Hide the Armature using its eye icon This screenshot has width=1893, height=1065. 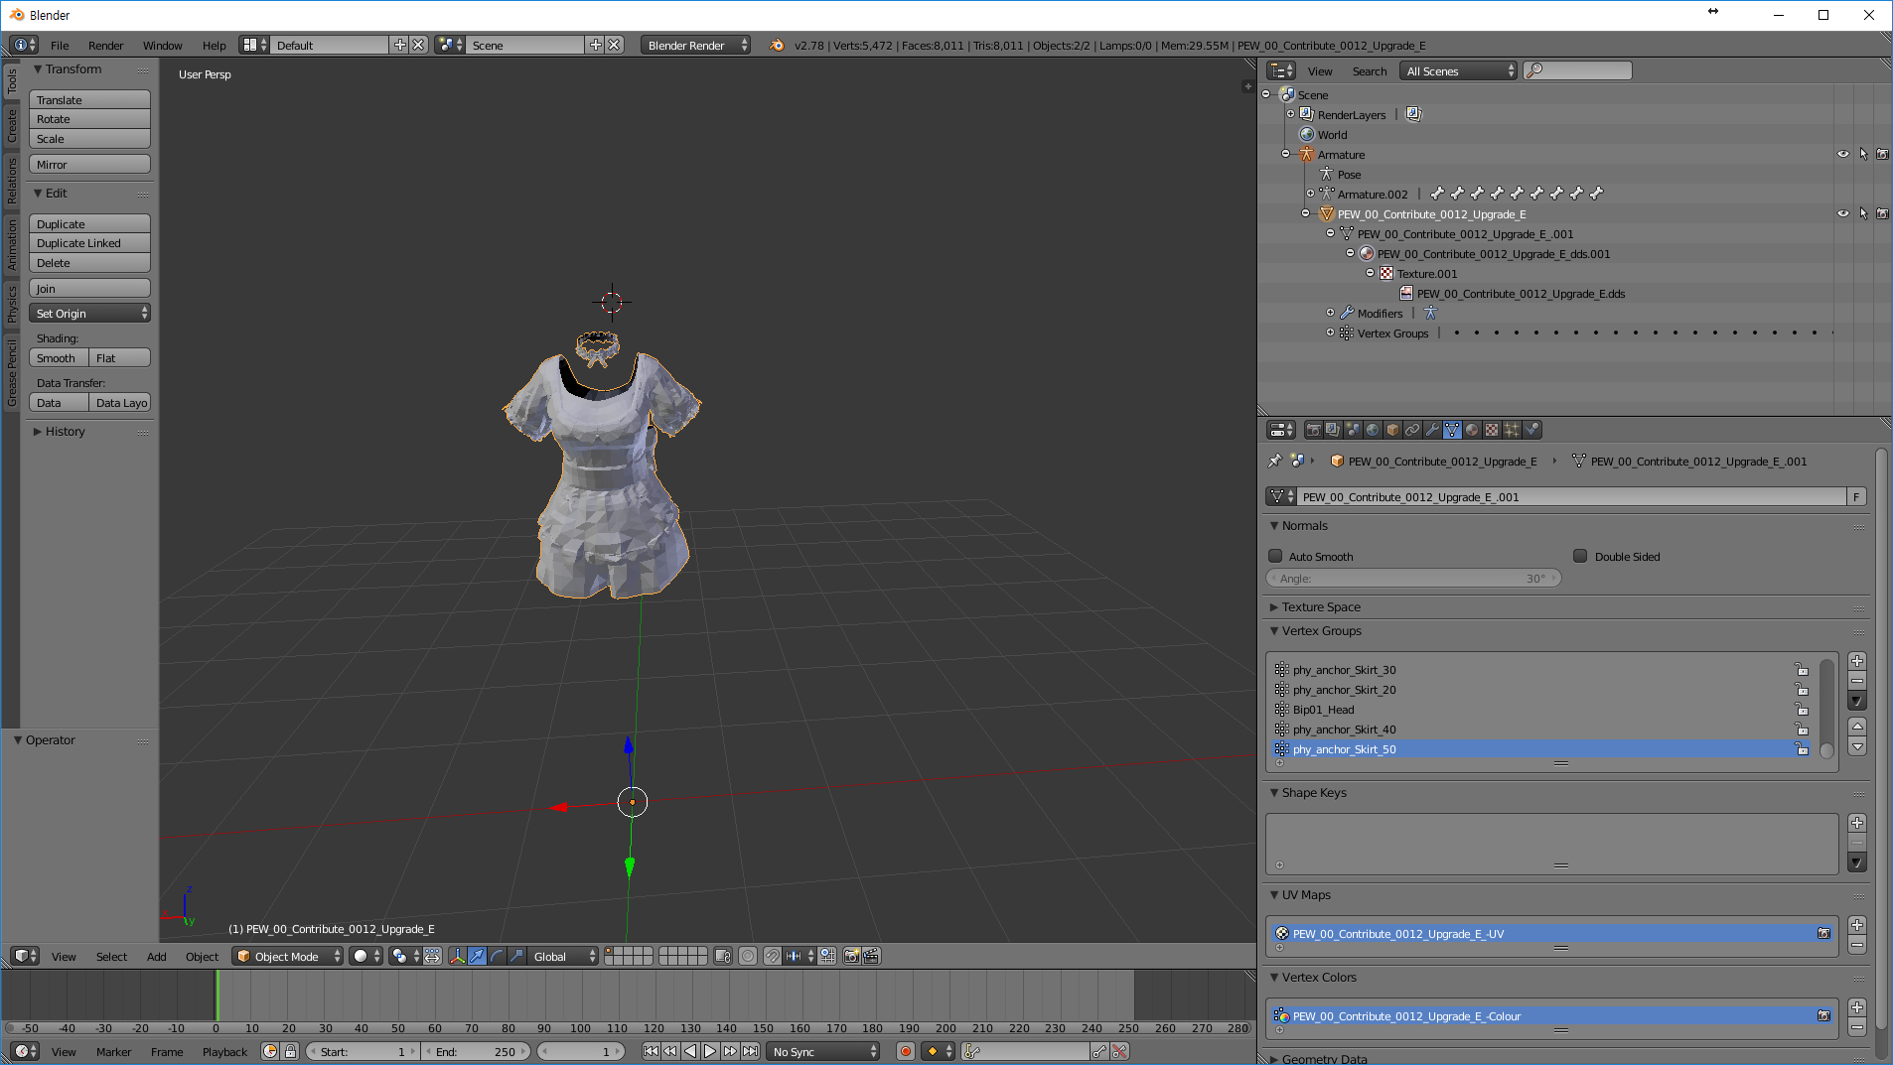(x=1842, y=155)
